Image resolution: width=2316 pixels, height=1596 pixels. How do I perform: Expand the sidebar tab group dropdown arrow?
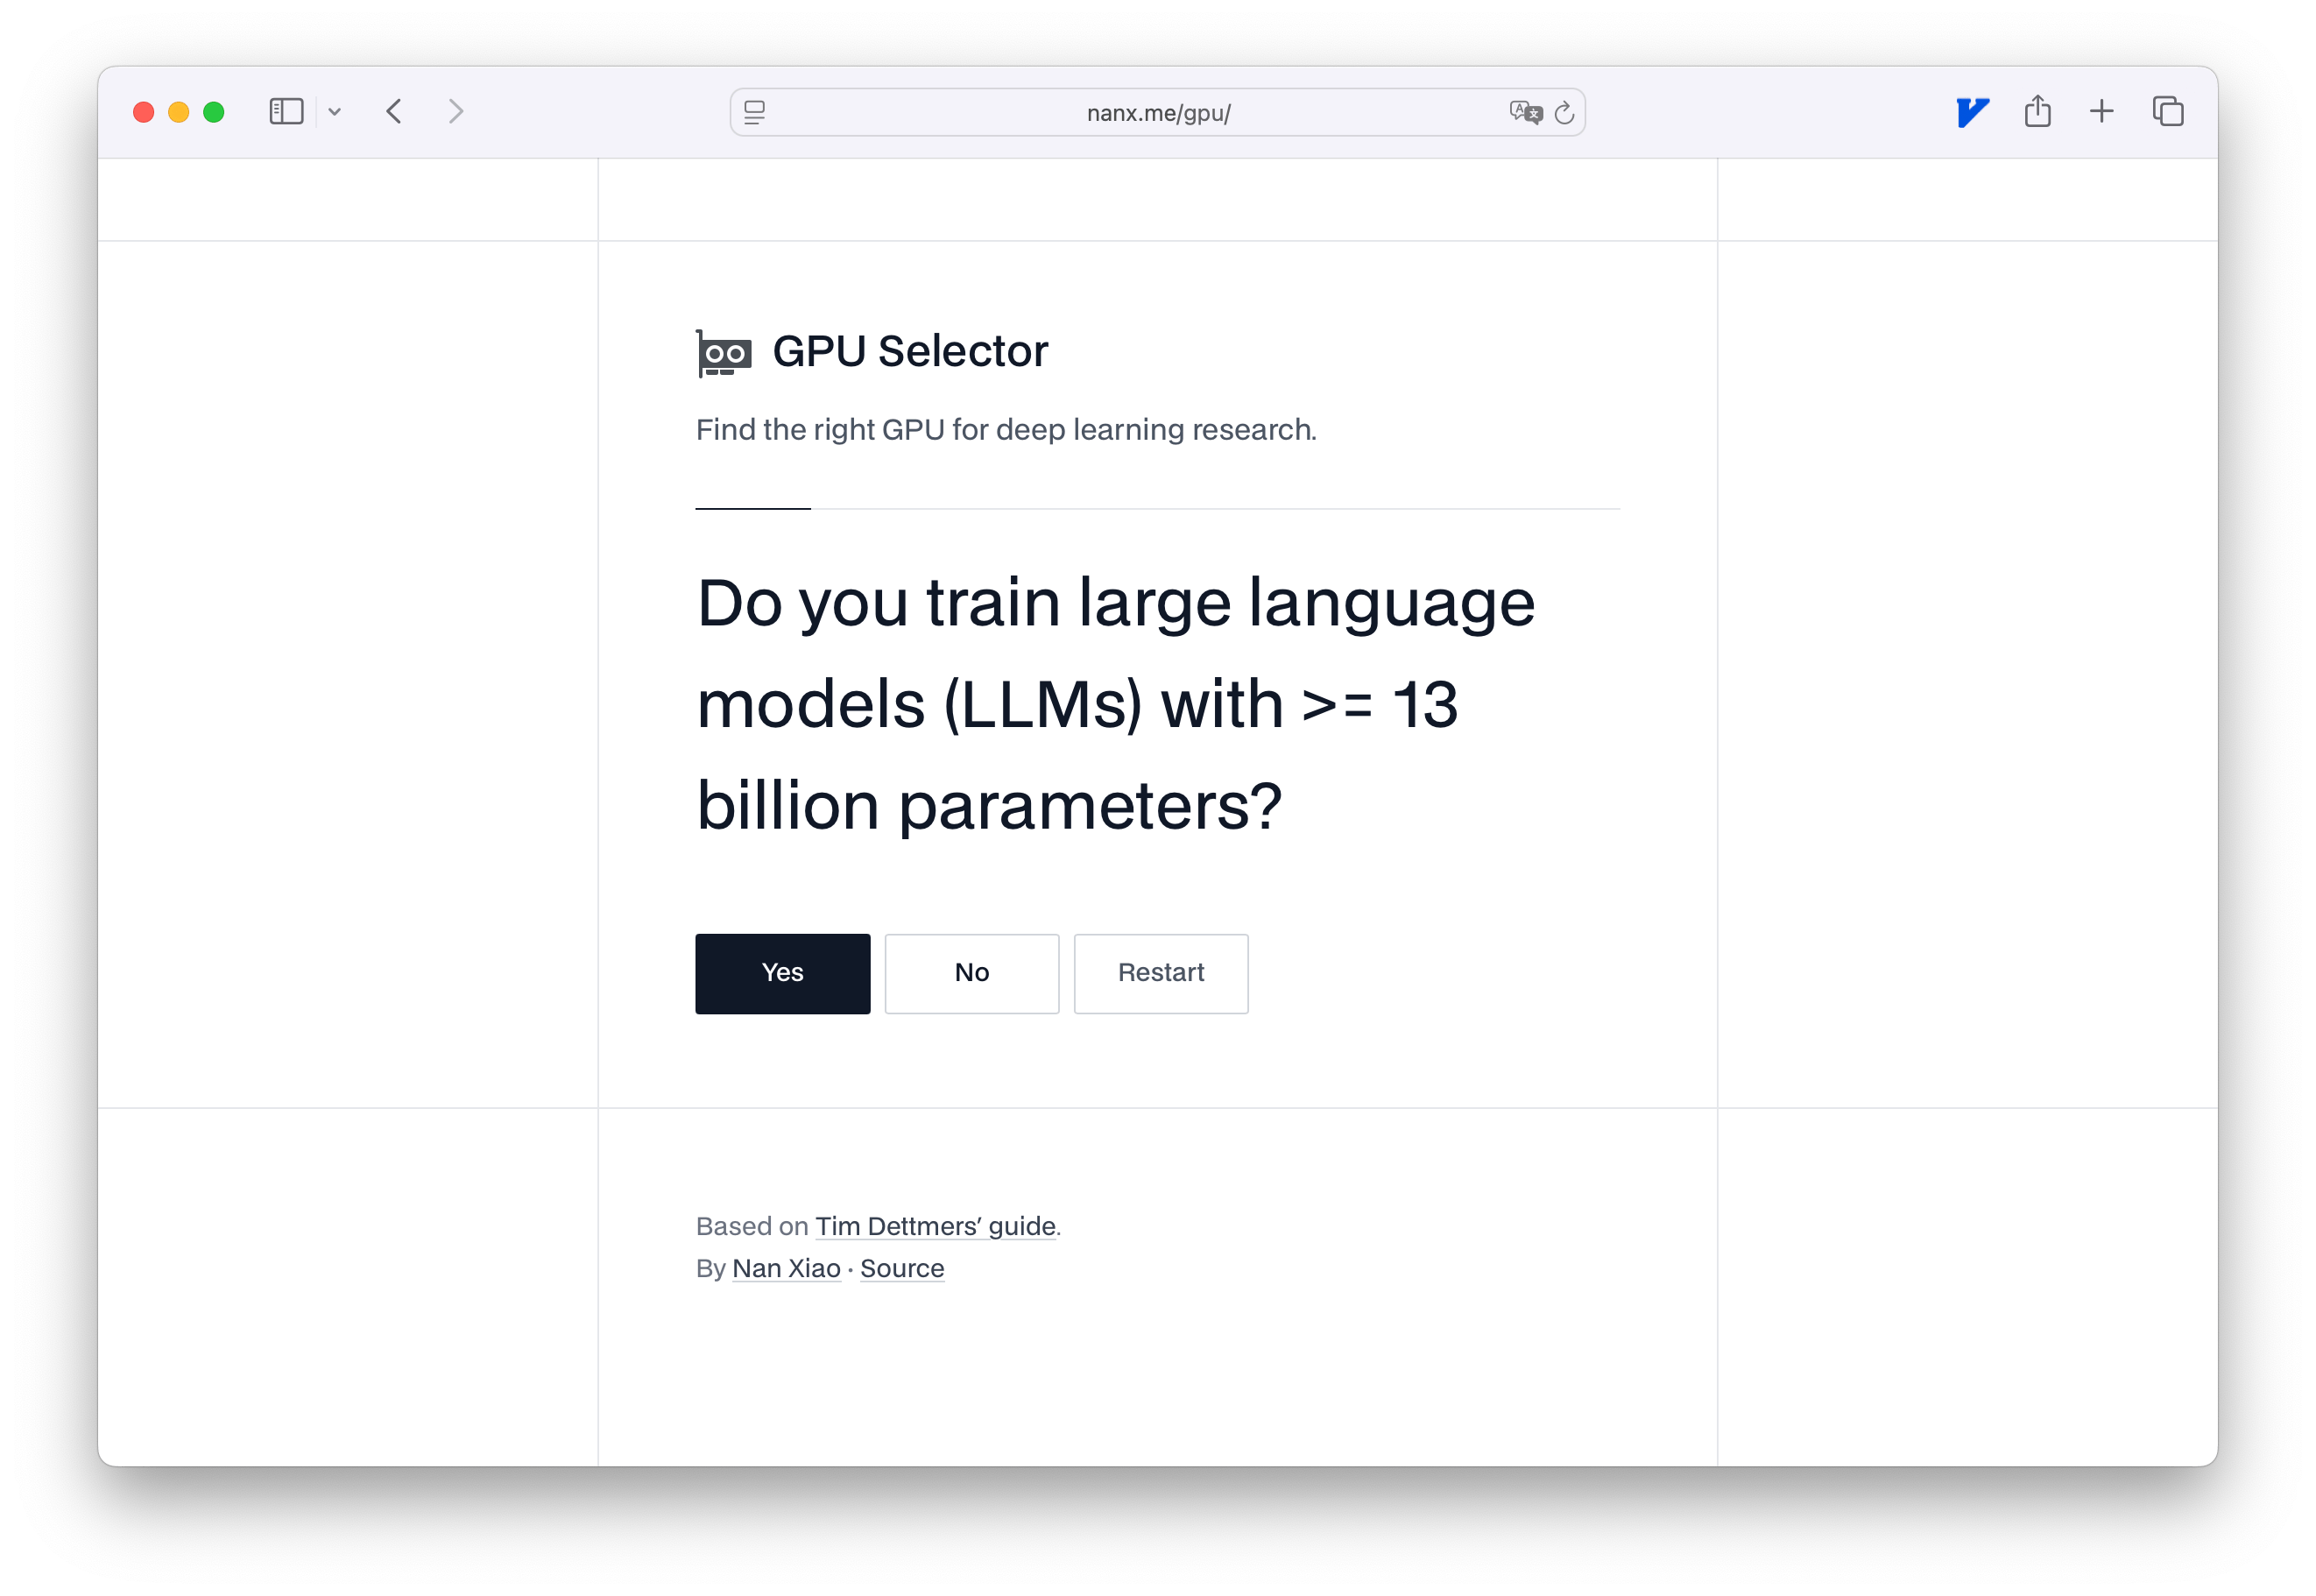(335, 112)
